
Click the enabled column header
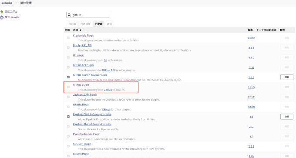point(67,30)
